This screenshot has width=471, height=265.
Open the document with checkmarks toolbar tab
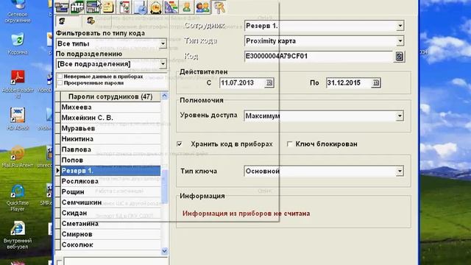(x=124, y=7)
